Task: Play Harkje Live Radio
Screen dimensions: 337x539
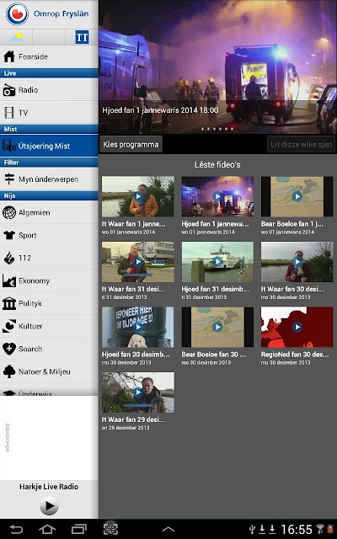Action: click(49, 506)
